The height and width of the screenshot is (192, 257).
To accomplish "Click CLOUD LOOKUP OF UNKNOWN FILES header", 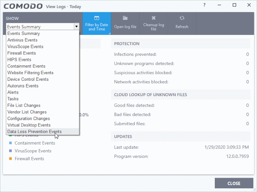I will point(151,95).
